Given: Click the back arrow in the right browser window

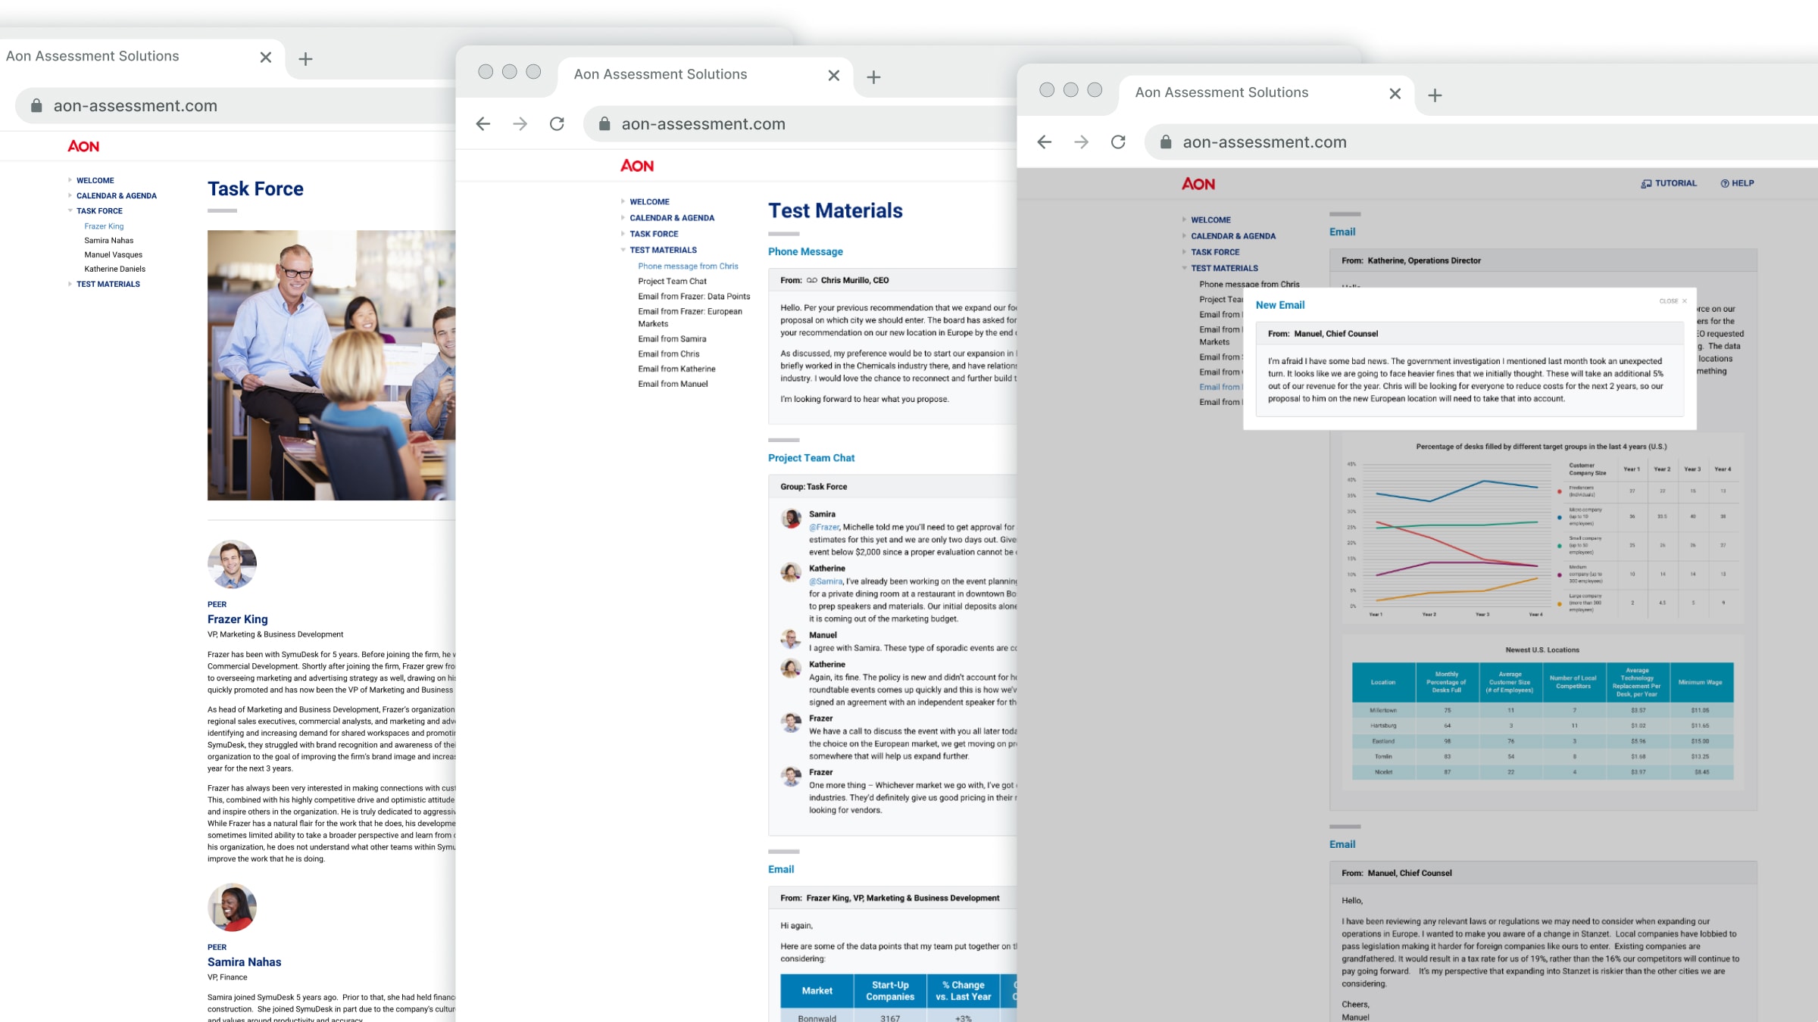Looking at the screenshot, I should (1045, 142).
